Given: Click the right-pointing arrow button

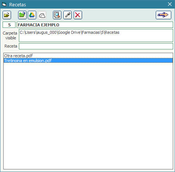Looking at the screenshot, I should (164, 15).
